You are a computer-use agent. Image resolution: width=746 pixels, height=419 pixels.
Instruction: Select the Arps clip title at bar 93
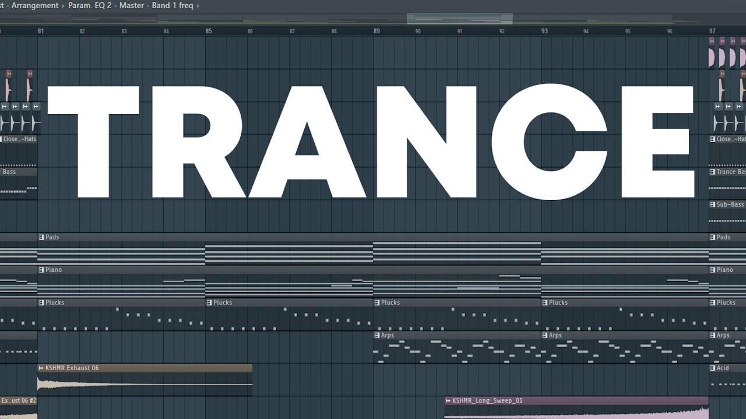click(x=555, y=335)
